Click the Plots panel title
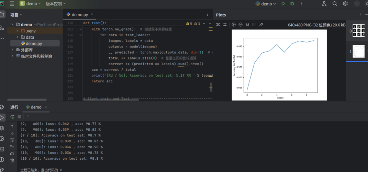 pyautogui.click(x=221, y=15)
